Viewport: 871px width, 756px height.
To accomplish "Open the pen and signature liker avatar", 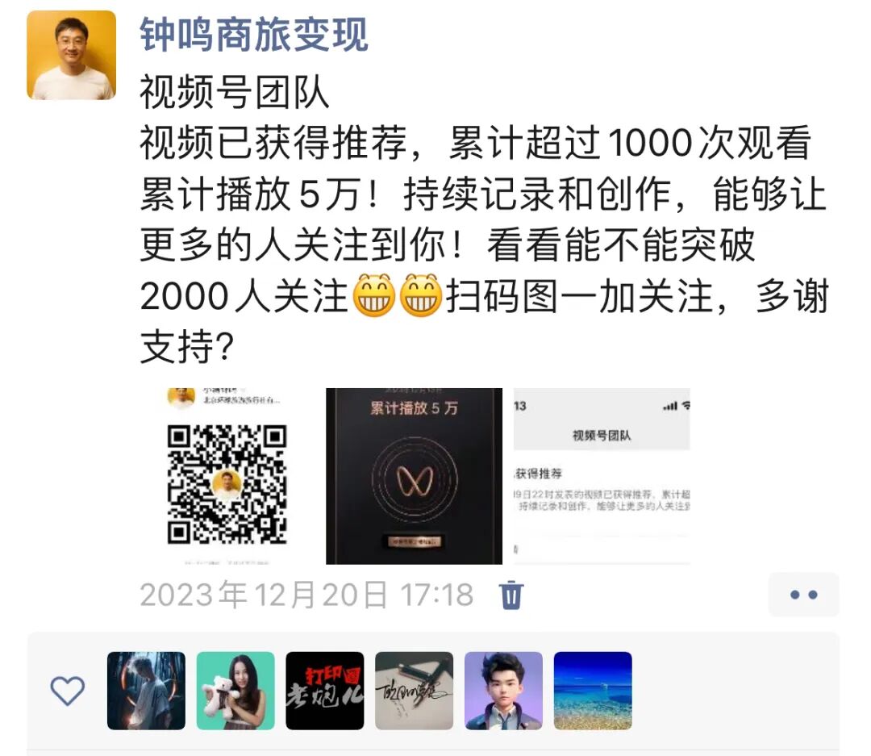I will (x=415, y=691).
